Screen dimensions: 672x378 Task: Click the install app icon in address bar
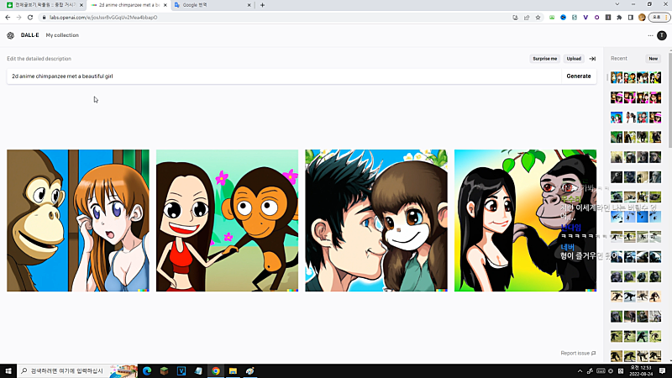515,18
